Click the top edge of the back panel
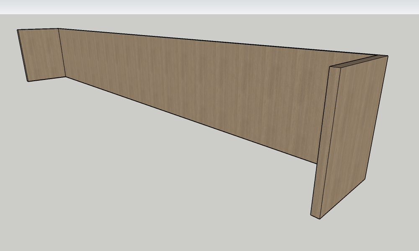Image resolution: width=419 pixels, height=251 pixels. click(x=209, y=41)
